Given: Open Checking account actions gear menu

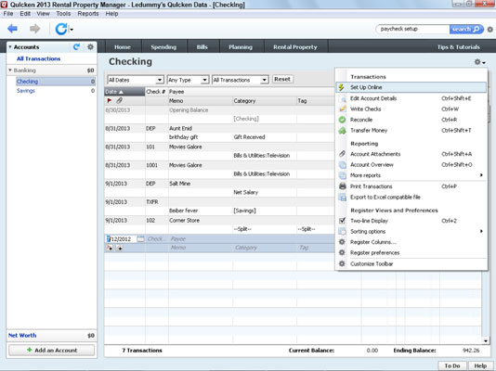Looking at the screenshot, I should coord(479,62).
